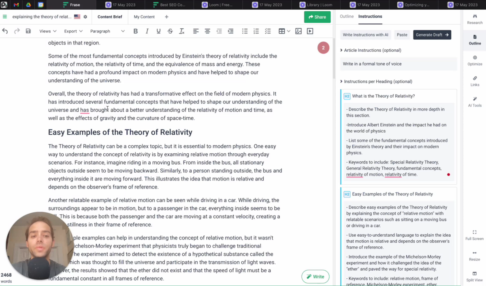Open the Export dropdown menu
486x286 pixels.
click(x=73, y=31)
